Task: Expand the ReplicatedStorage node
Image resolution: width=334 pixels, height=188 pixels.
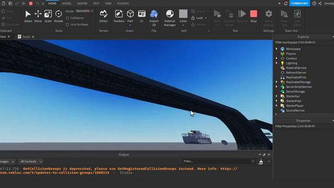Action: pos(277,82)
